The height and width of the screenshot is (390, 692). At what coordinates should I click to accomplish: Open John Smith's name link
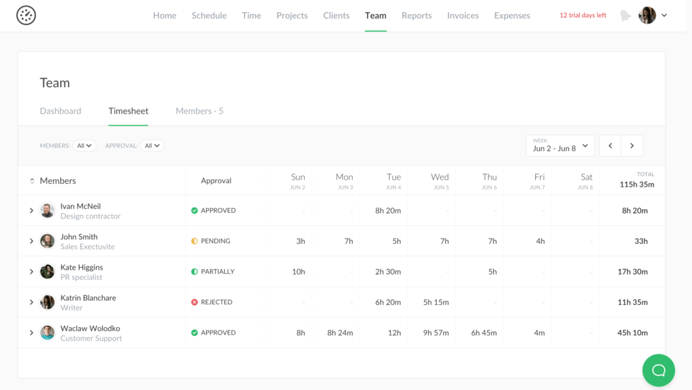click(x=79, y=237)
